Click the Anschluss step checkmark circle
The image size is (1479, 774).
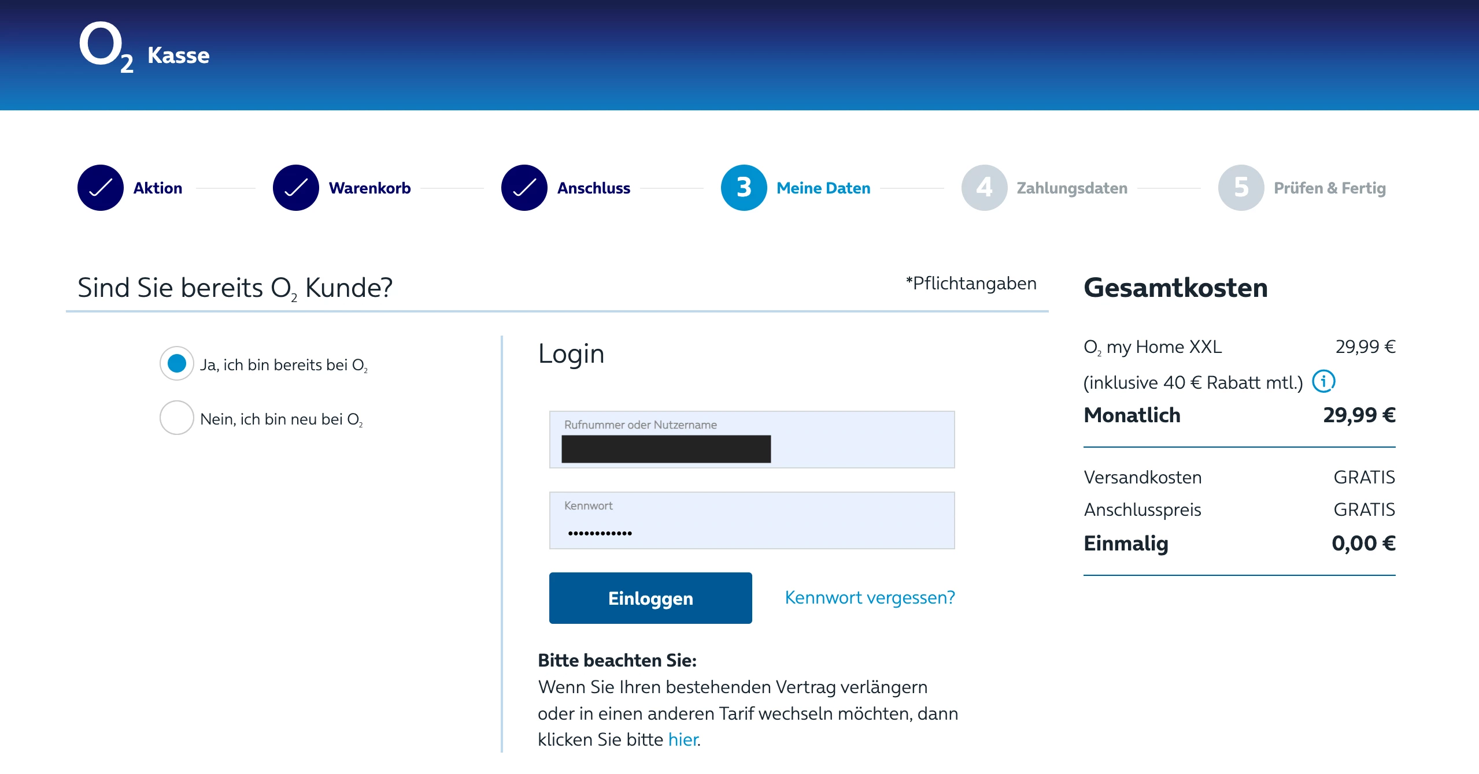[524, 188]
